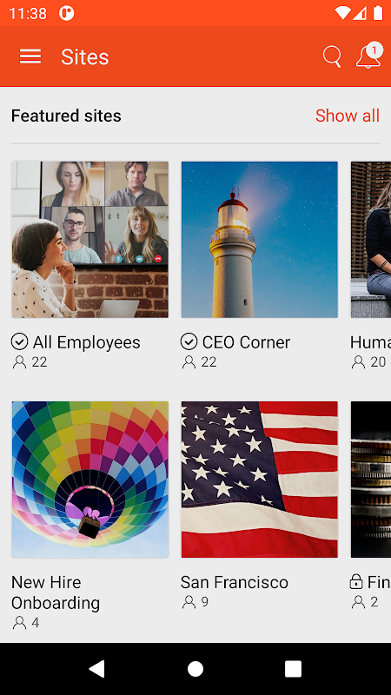Tap the lock icon on Finance site
This screenshot has width=391, height=695.
click(x=356, y=581)
